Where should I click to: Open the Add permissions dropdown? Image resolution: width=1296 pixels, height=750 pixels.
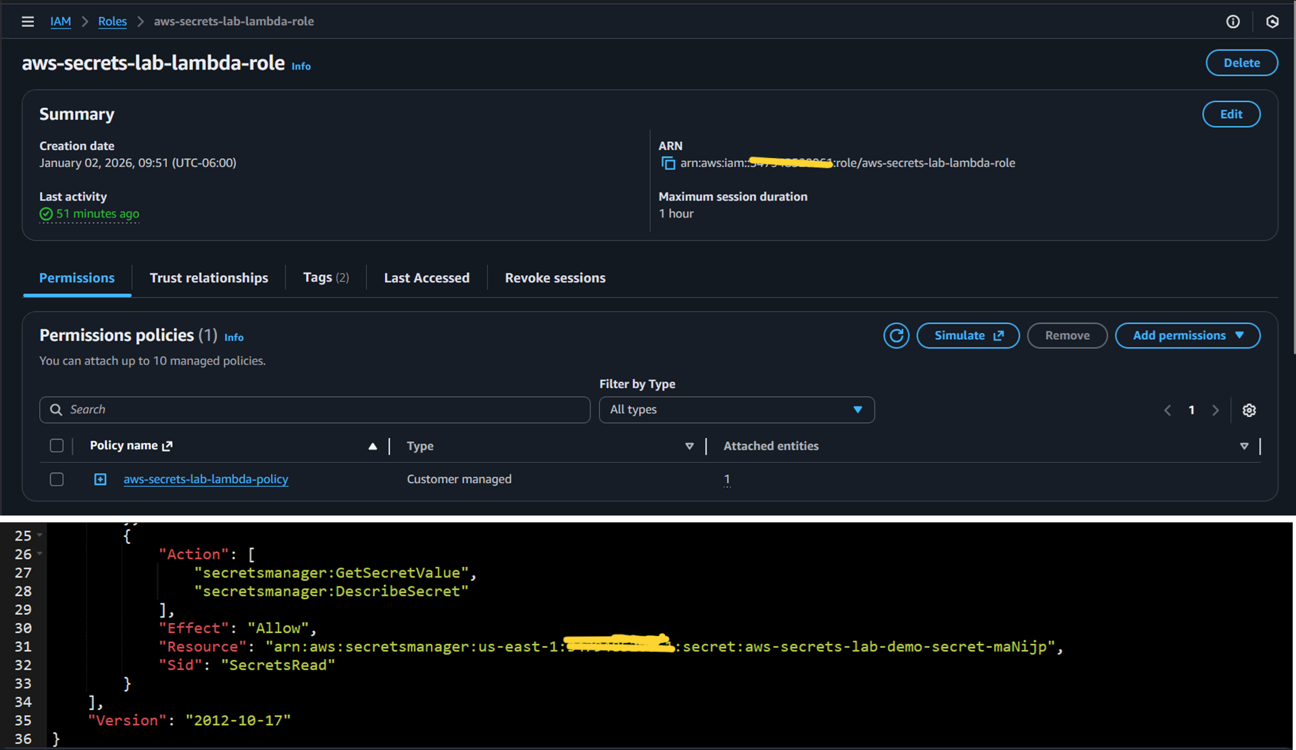point(1187,335)
